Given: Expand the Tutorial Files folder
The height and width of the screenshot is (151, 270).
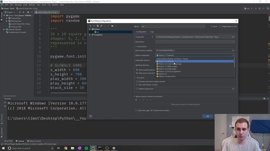Looking at the screenshot, I should pyautogui.click(x=7, y=18).
